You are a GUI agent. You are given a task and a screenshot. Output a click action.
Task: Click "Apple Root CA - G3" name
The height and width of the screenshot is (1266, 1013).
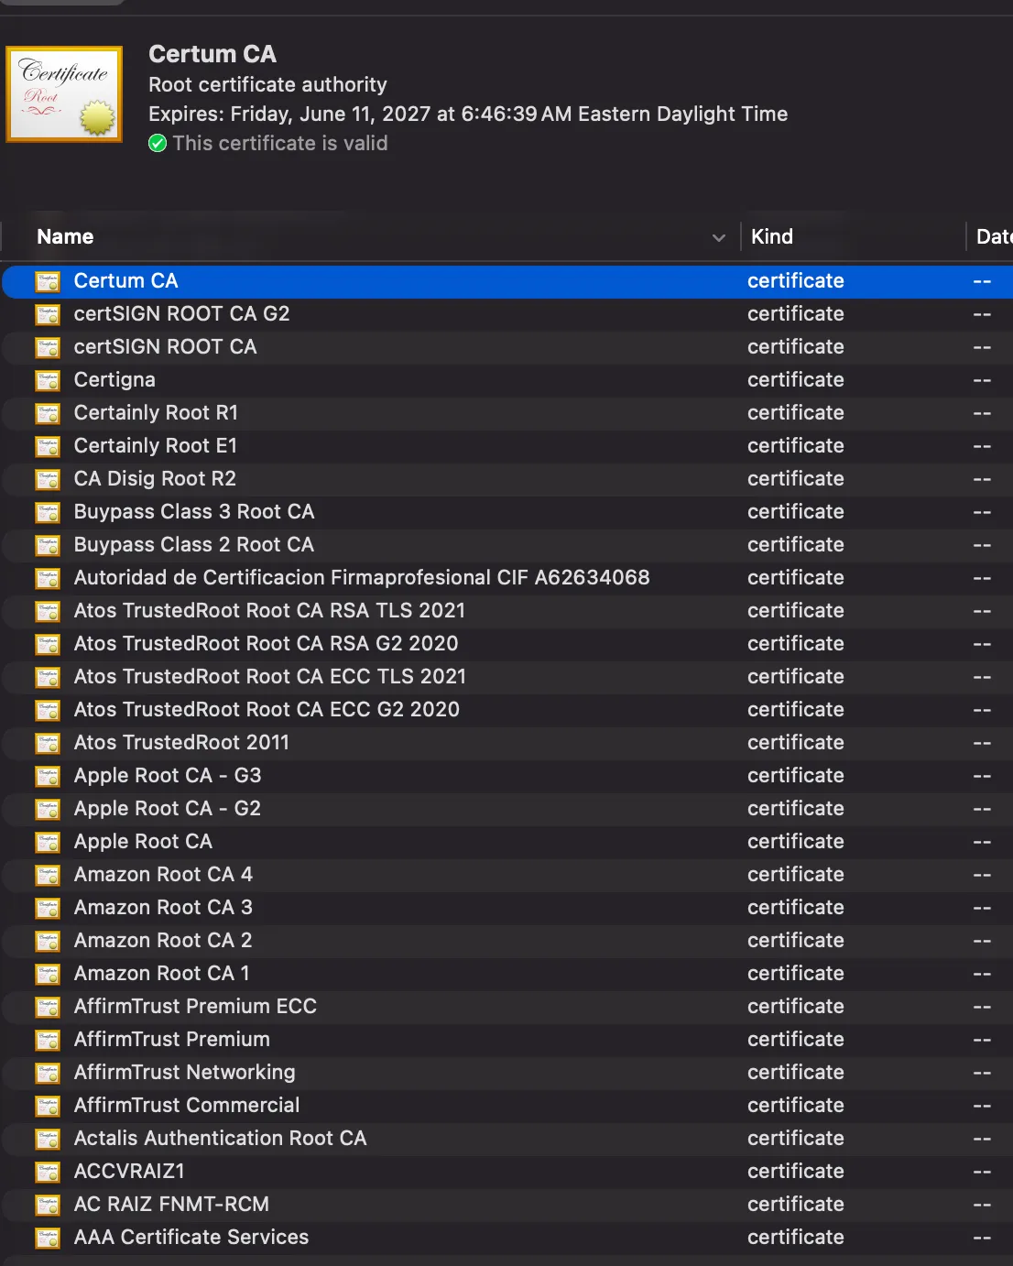tap(168, 775)
